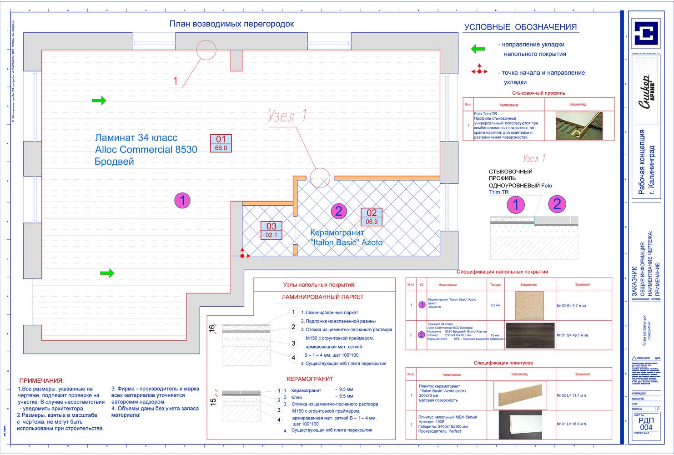This screenshot has height=455, width=674.
Task: Select magenta circle 1 in the laminate area
Action: point(182,200)
